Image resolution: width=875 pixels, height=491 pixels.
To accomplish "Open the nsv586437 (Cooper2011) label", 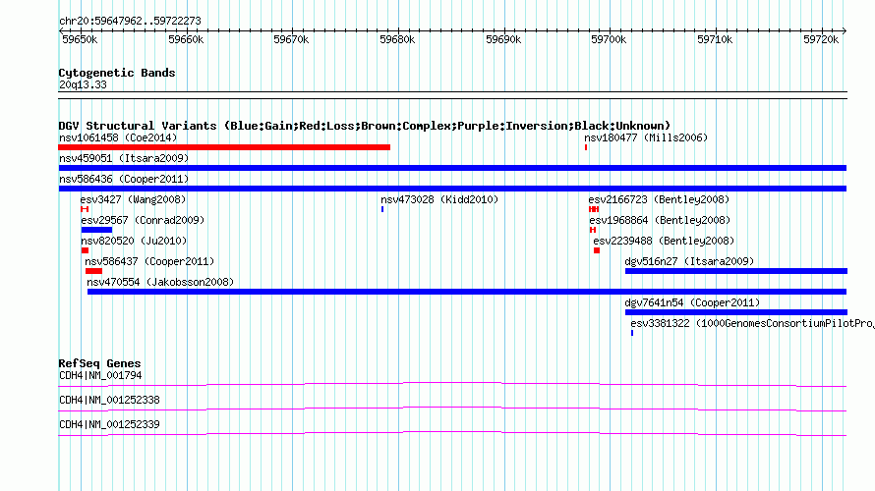I will [149, 261].
